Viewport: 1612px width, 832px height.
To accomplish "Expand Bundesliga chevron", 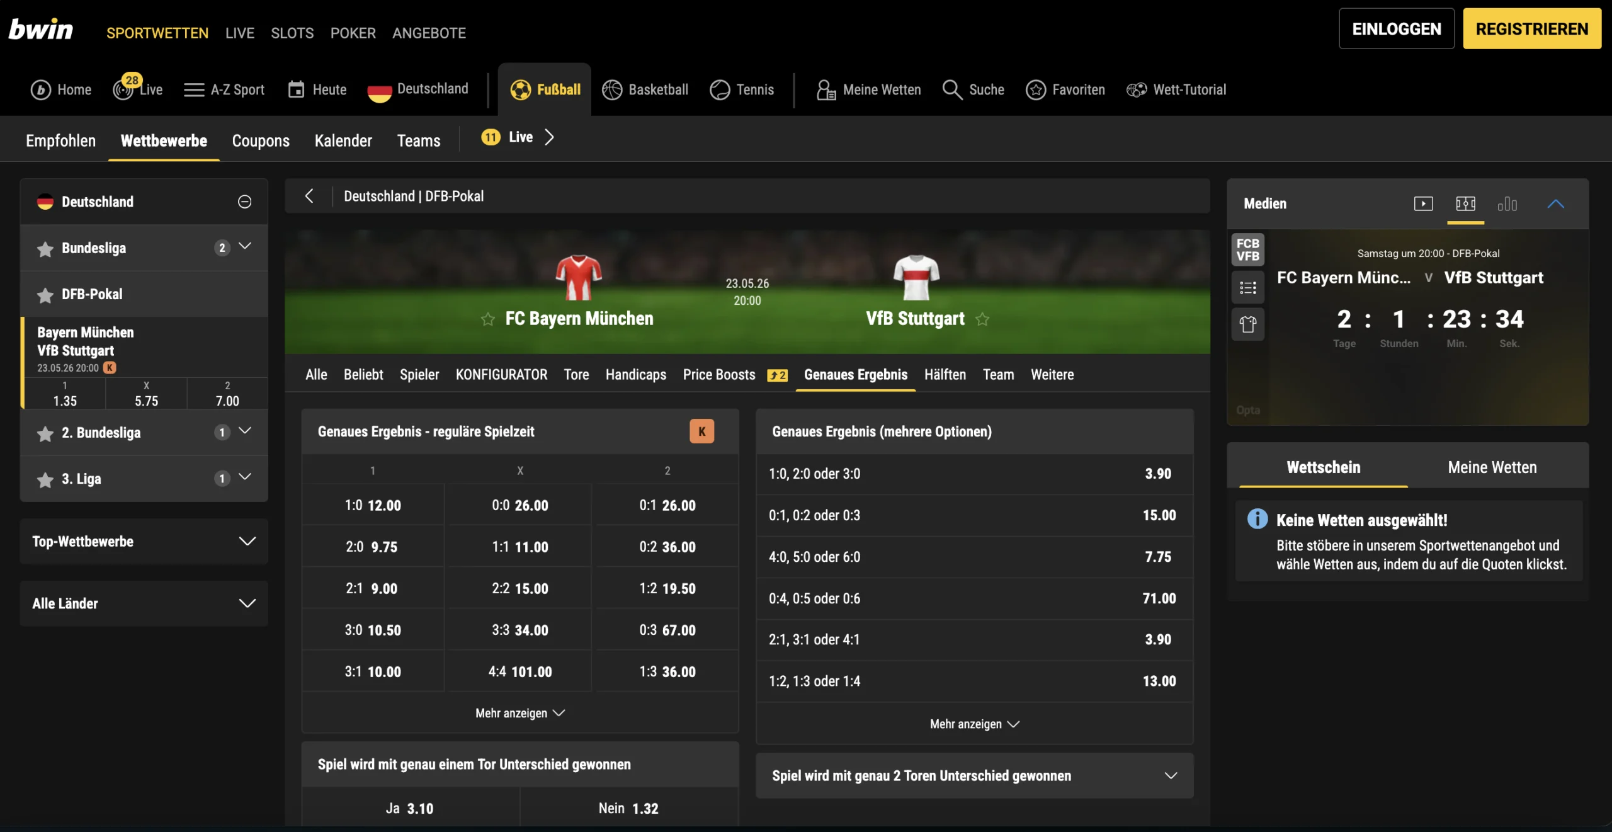I will pos(245,246).
